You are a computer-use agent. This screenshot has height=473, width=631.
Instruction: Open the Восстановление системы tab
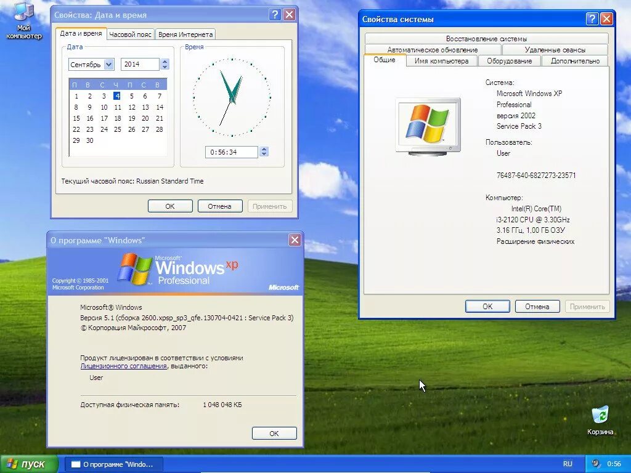point(486,39)
